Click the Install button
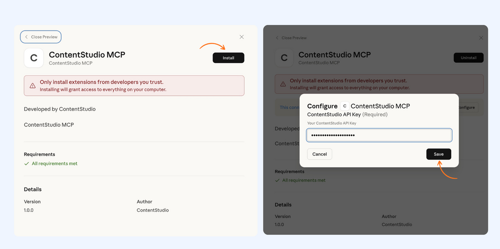This screenshot has width=500, height=249. [x=228, y=58]
